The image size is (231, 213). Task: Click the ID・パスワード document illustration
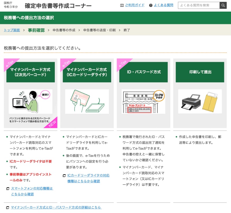143,101
